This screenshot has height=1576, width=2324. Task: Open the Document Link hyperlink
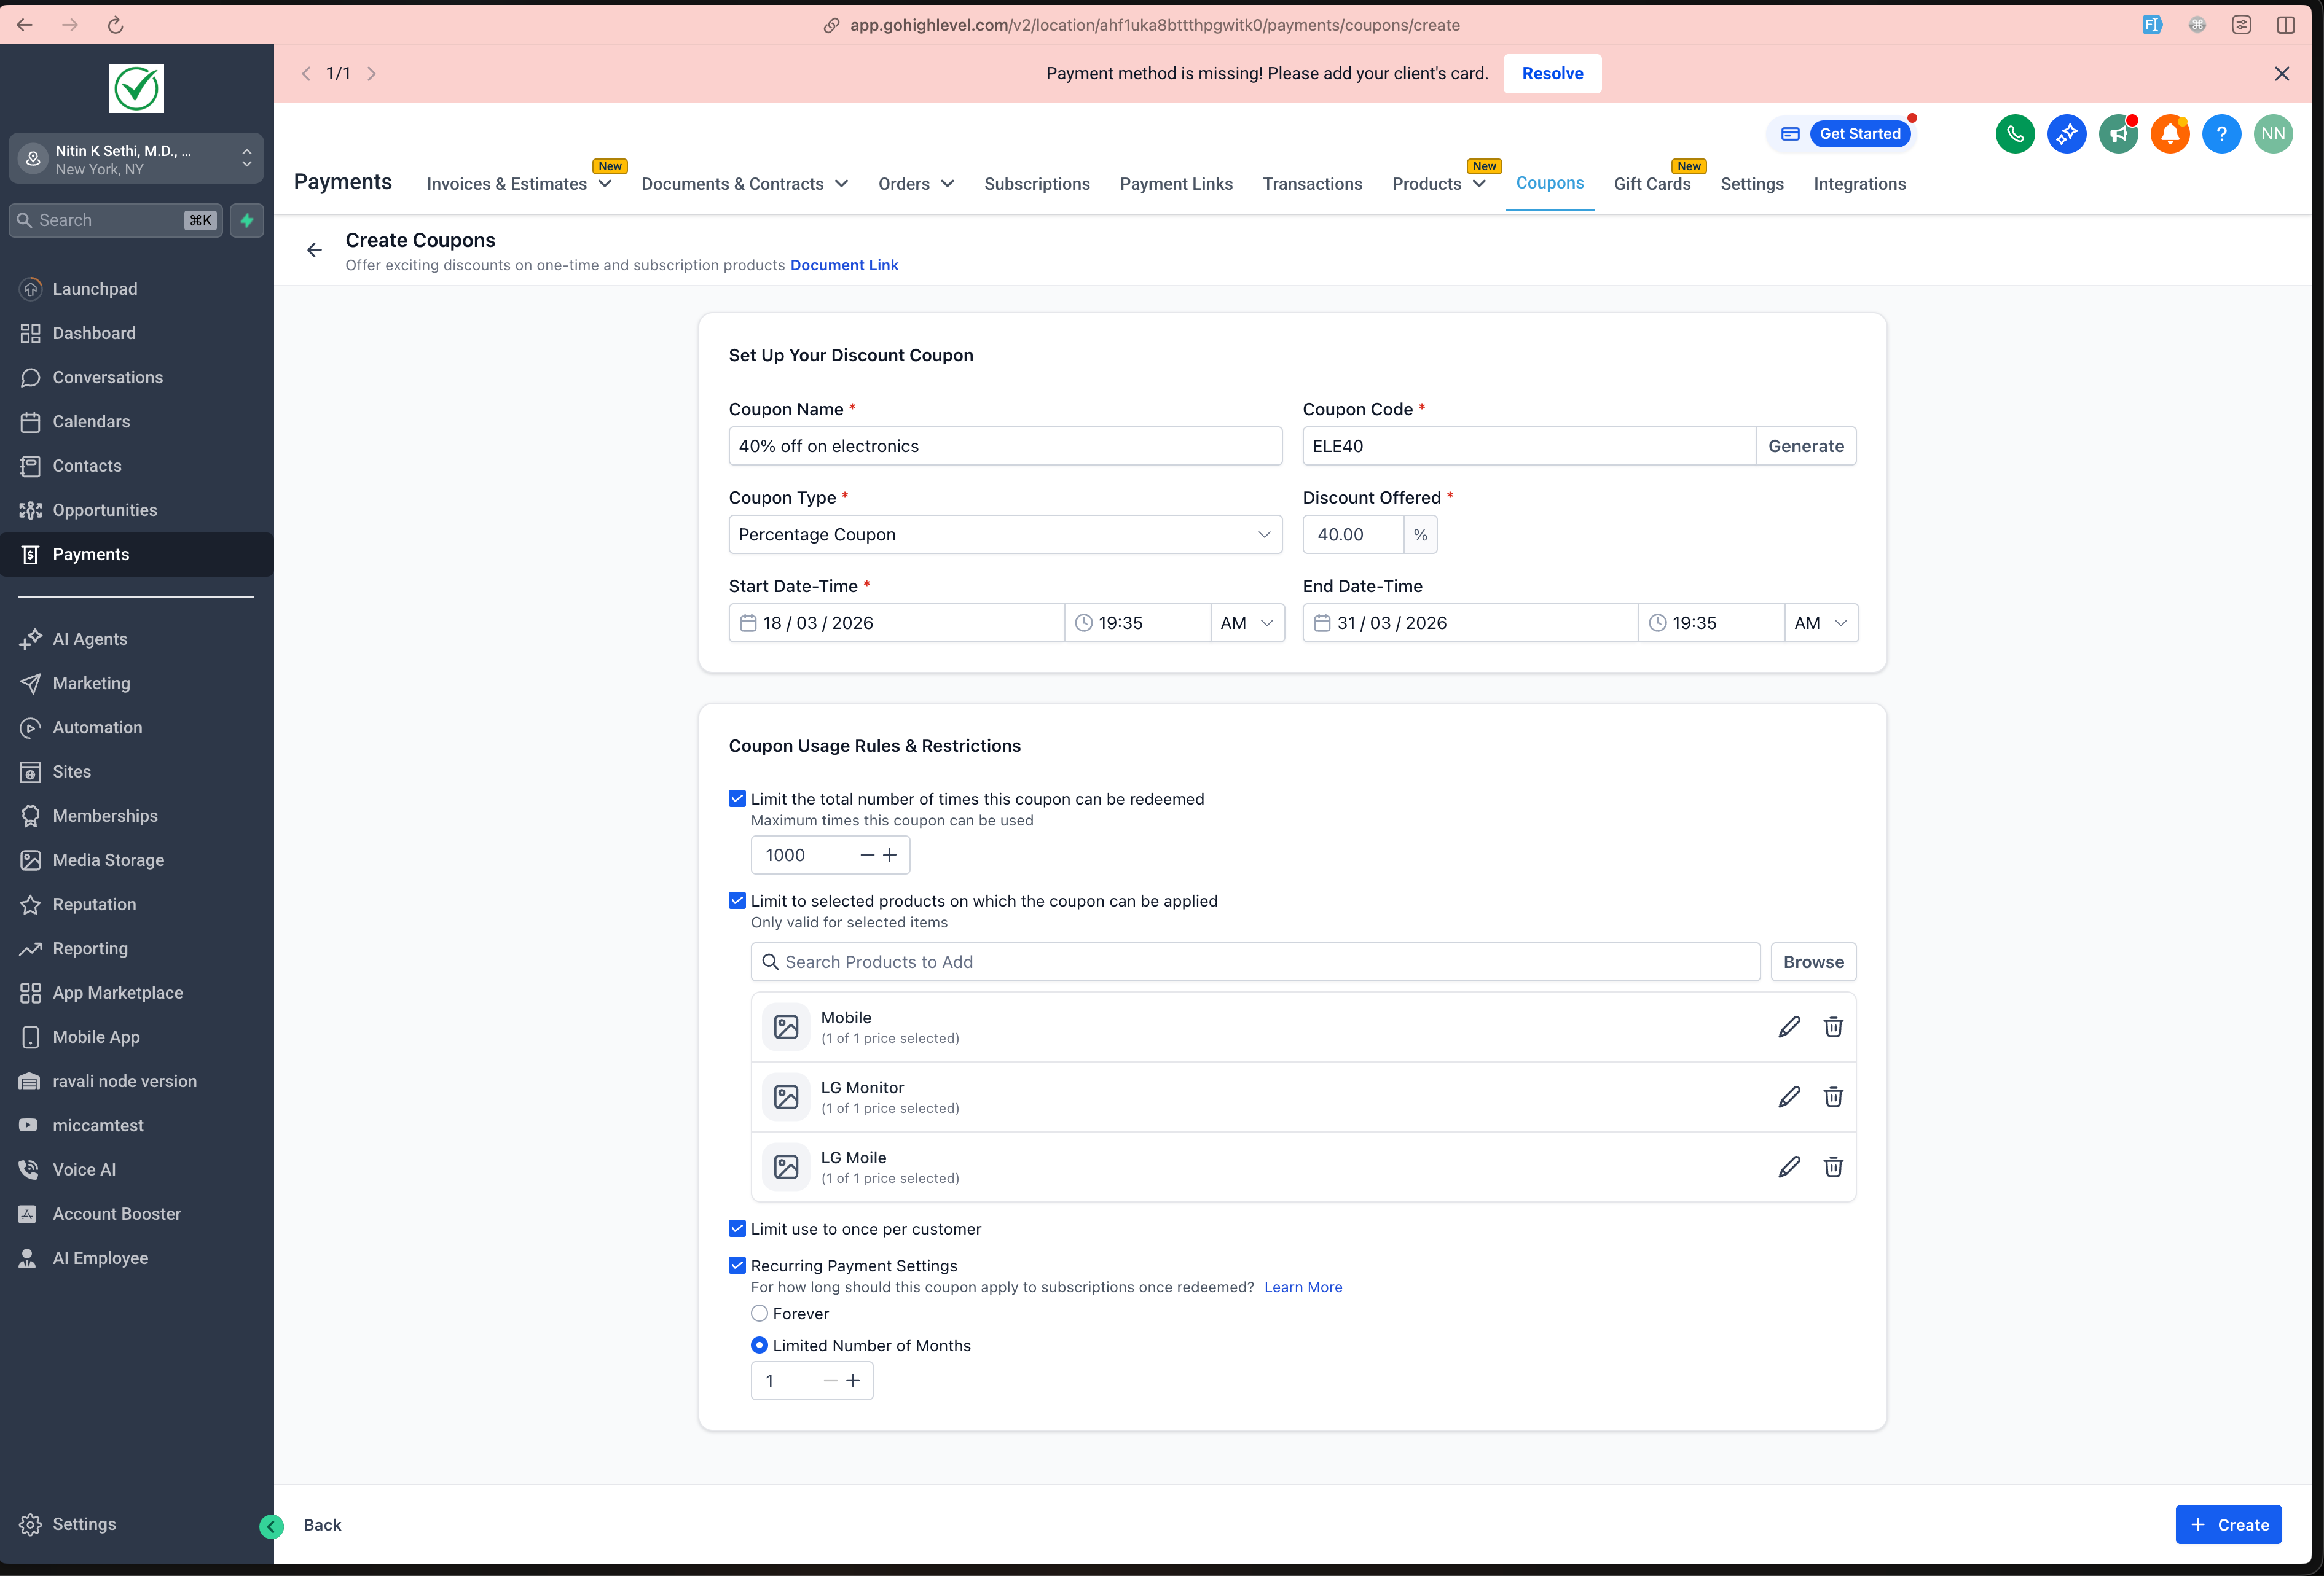click(844, 265)
